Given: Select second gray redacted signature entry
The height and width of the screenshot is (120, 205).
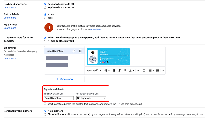Looking at the screenshot, I should coord(57,65).
